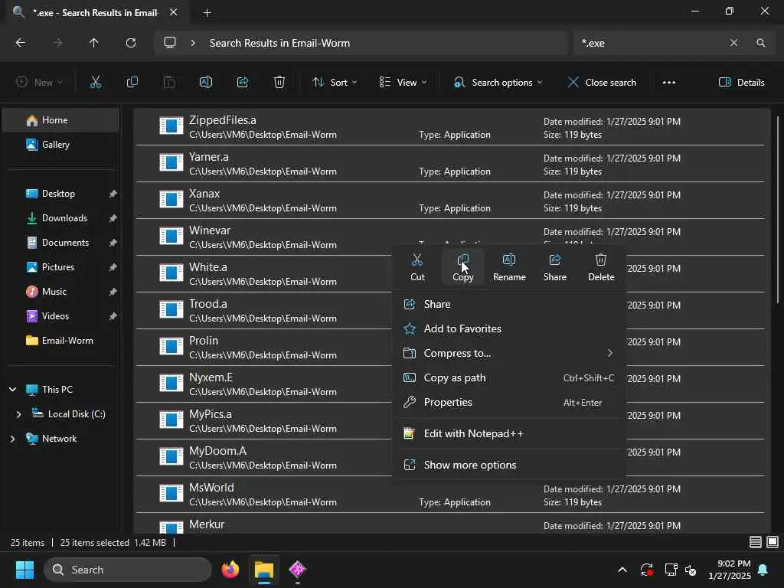Click File Explorer taskbar icon
This screenshot has height=588, width=784.
pos(264,570)
